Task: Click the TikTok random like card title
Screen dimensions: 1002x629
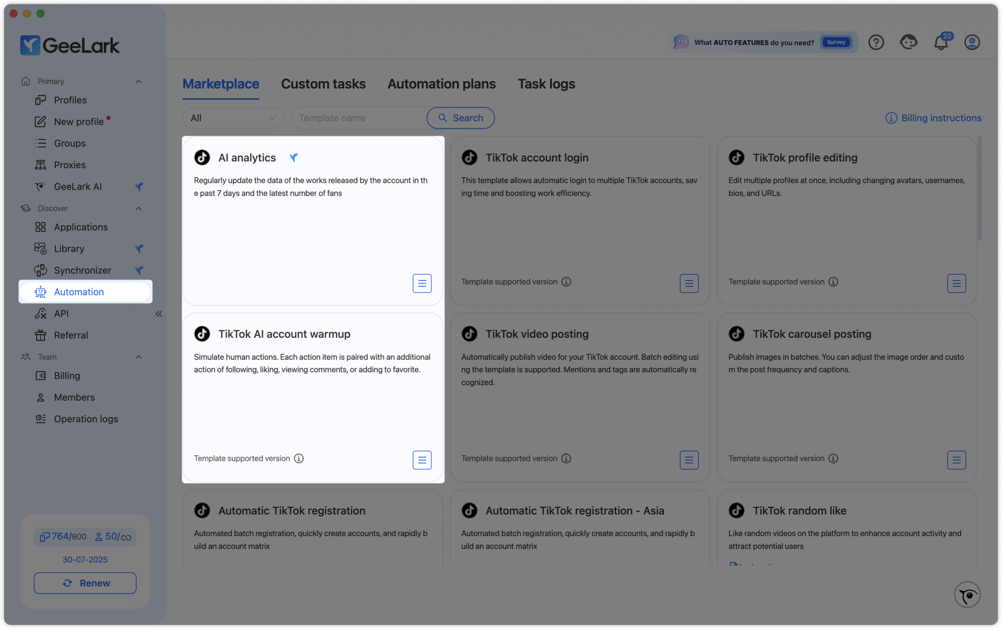Action: pos(799,511)
